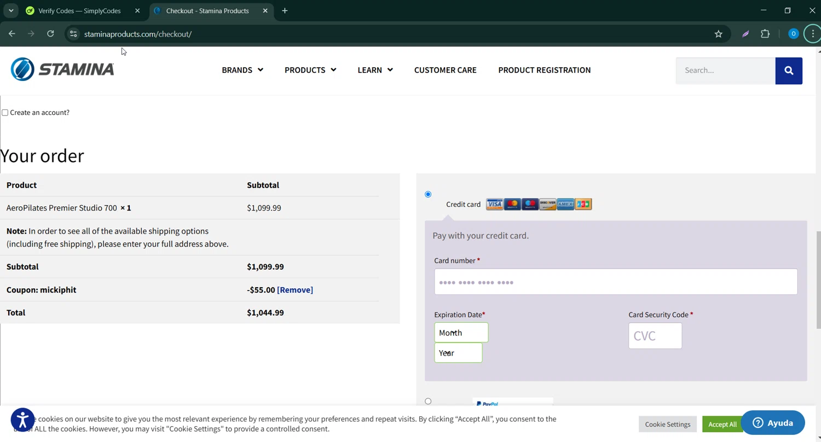
Task: Select the PayPal radio button
Action: click(428, 401)
